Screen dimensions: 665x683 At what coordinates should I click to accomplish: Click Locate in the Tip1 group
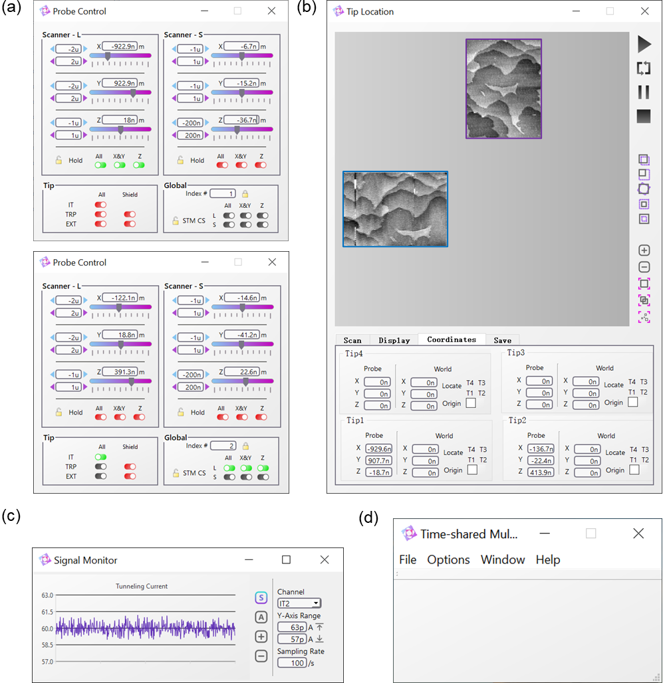pyautogui.click(x=453, y=452)
